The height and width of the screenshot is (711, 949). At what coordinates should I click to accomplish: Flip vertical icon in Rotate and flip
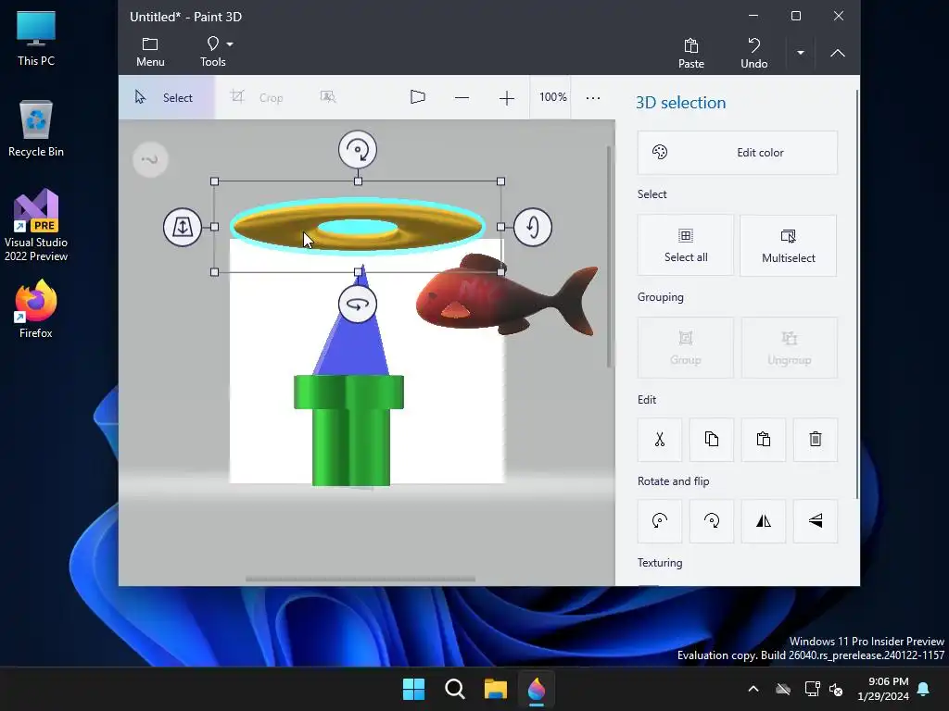point(816,520)
